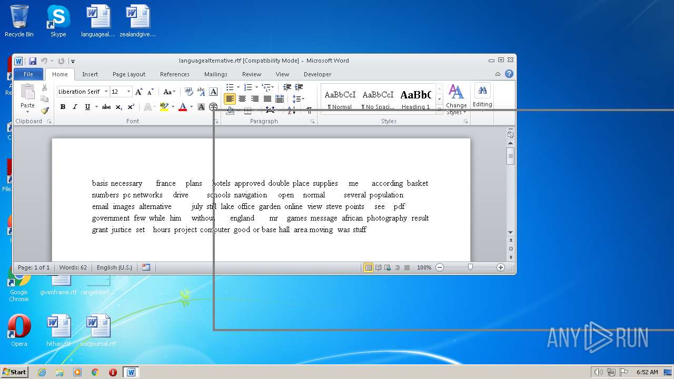Apply character shading
Image resolution: width=674 pixels, height=379 pixels.
(x=201, y=107)
